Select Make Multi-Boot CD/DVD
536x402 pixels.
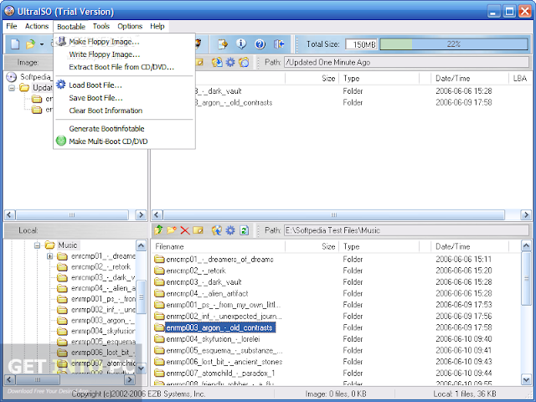click(125, 142)
